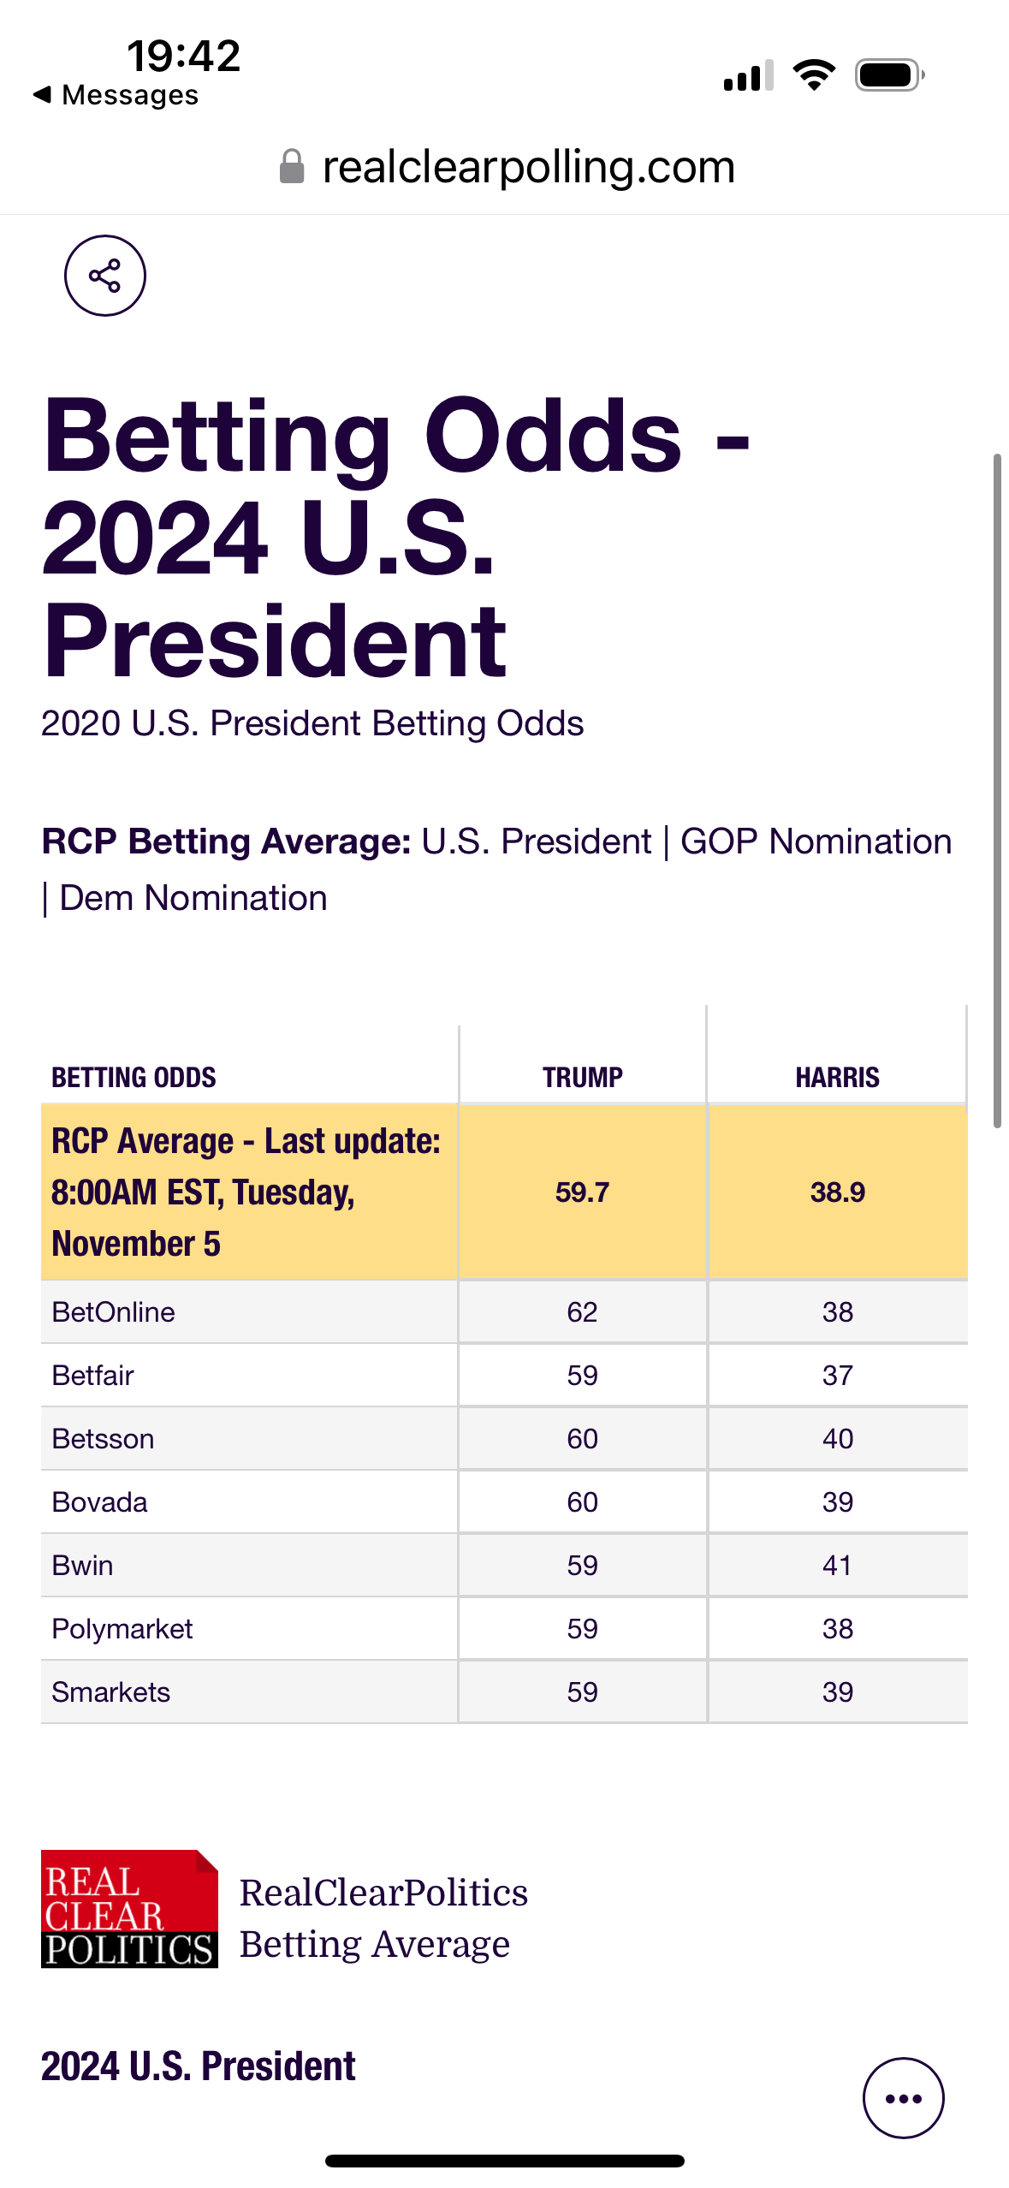Tap the lock icon beside the URL

coord(292,166)
